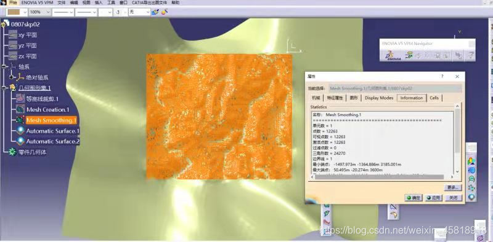Switch to the 图形 tab
Image resolution: width=493 pixels, height=242 pixels.
point(354,98)
